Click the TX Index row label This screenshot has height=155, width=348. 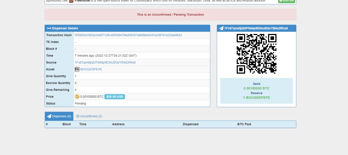pos(52,42)
